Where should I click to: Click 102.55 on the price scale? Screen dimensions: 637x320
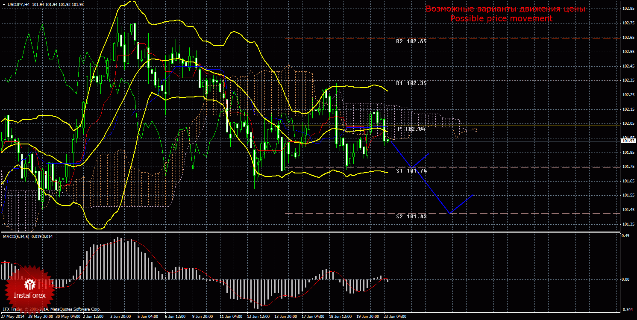tap(628, 52)
